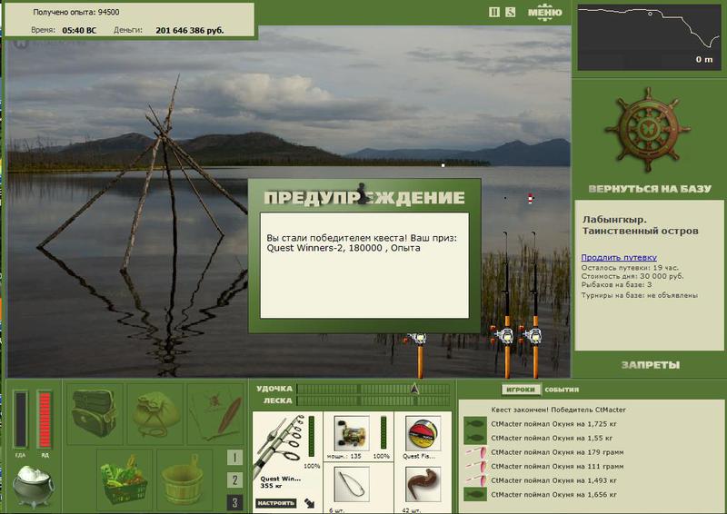Click log entry Окуня на 179 грамм
This screenshot has height=514, width=727.
coord(557,452)
